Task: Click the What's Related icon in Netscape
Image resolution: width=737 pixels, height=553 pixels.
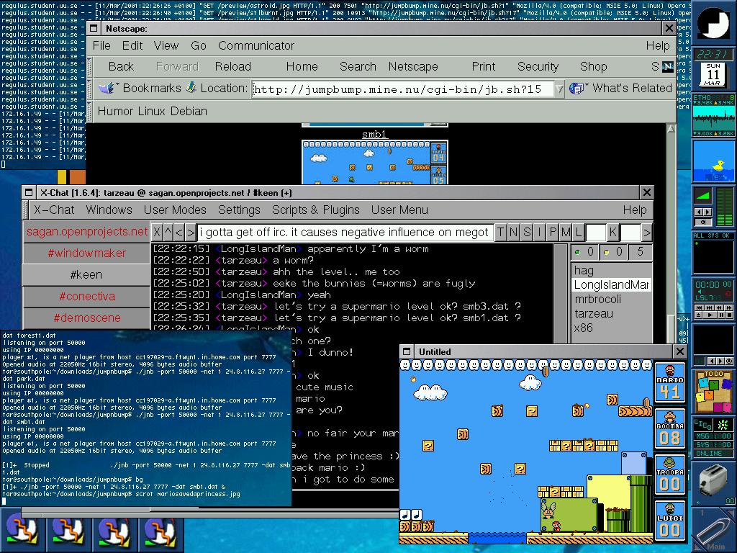Action: 577,88
